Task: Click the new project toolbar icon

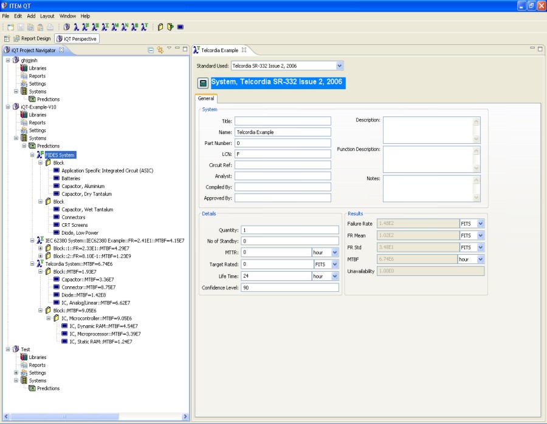Action: tap(11, 27)
